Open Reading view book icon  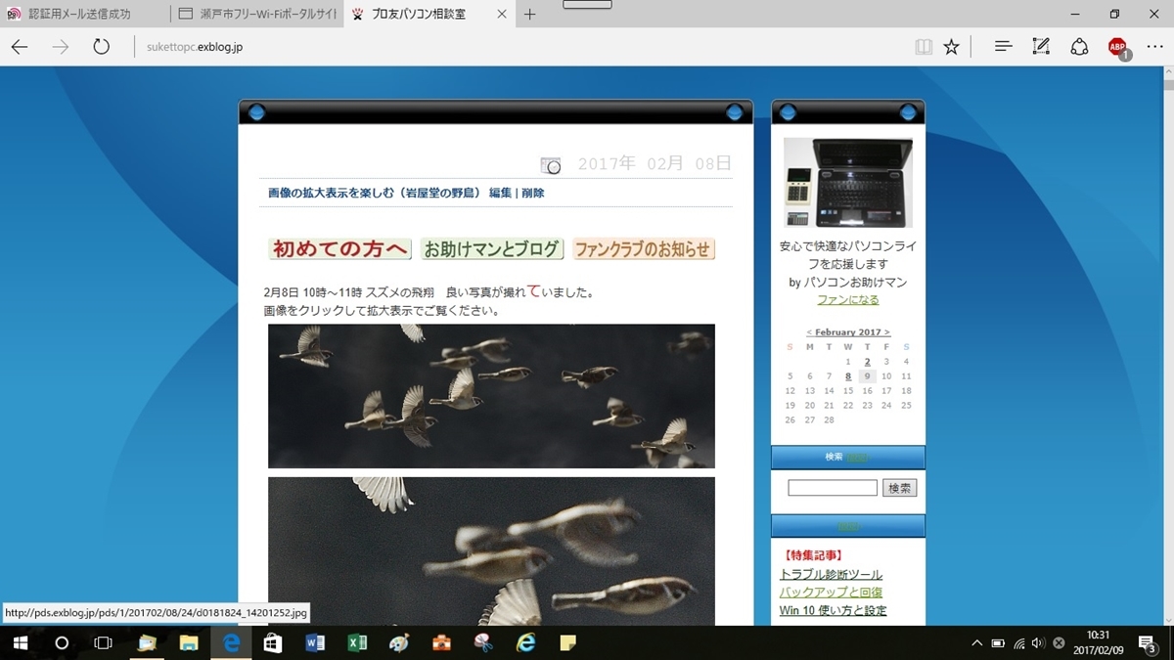[x=924, y=47]
